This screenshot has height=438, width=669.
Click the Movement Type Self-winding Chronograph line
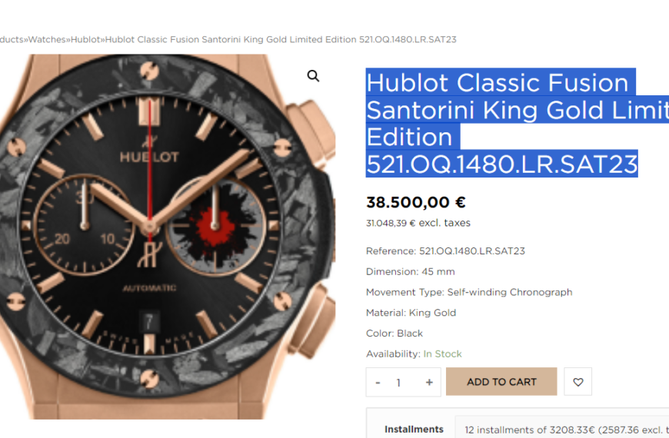coord(469,292)
